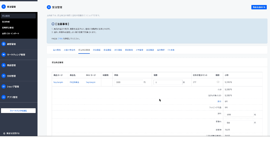Viewport: 270px width, 152px height.
Task: Focus the 送料 field showing 1000
Action: 239,114
